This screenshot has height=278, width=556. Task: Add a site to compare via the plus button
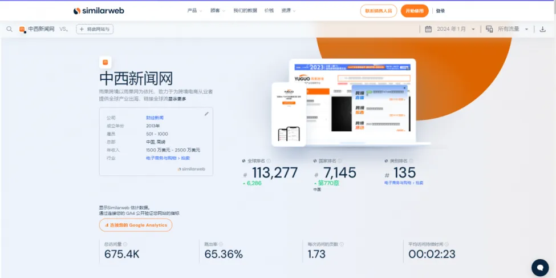tap(95, 29)
